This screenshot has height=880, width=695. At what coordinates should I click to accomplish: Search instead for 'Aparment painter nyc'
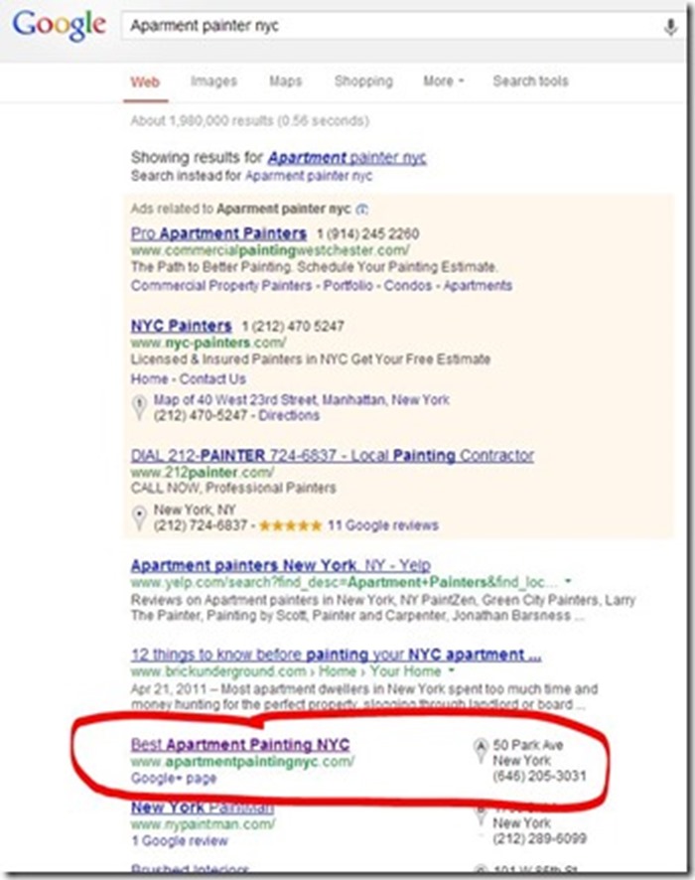(x=309, y=176)
